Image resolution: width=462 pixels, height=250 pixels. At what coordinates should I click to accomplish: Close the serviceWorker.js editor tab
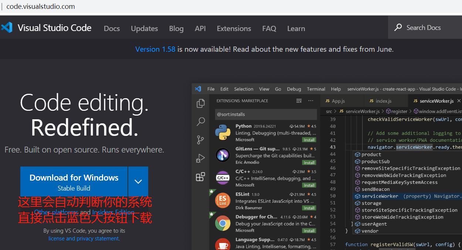(459, 101)
